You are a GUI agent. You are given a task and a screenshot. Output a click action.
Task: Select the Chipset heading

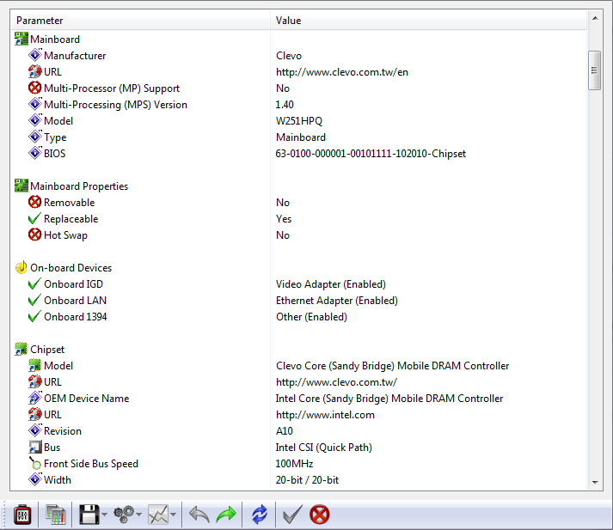point(47,350)
